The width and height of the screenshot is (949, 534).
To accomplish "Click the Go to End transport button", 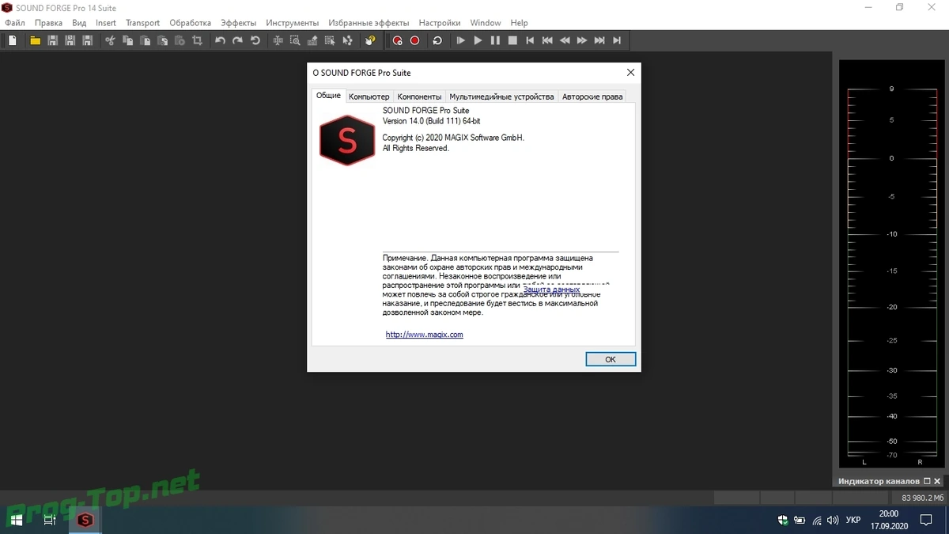I will [617, 40].
